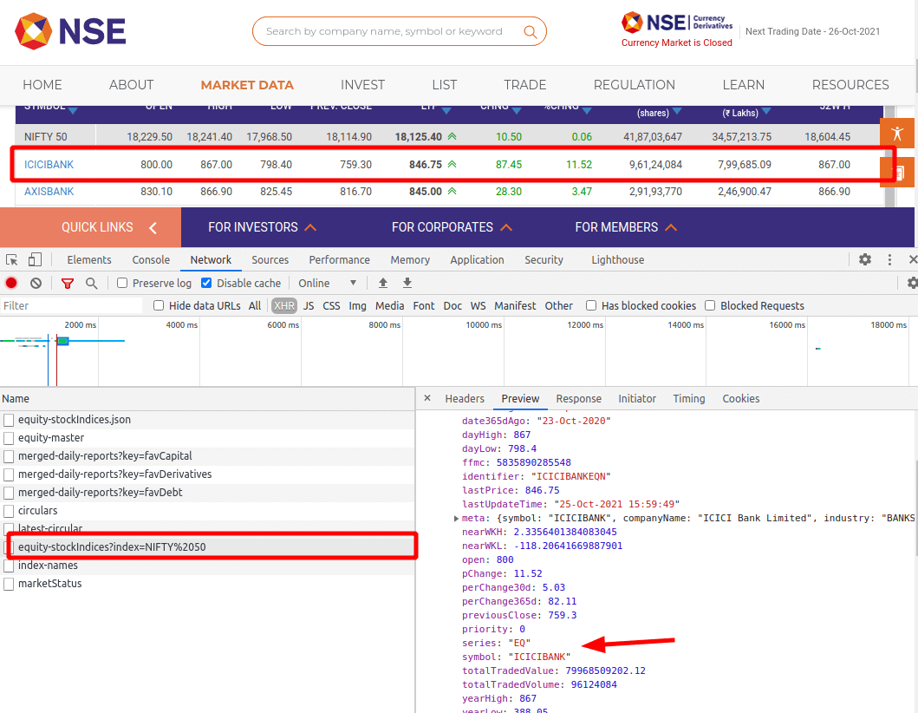This screenshot has width=918, height=713.
Task: Clear the network log with the block icon
Action: click(35, 283)
